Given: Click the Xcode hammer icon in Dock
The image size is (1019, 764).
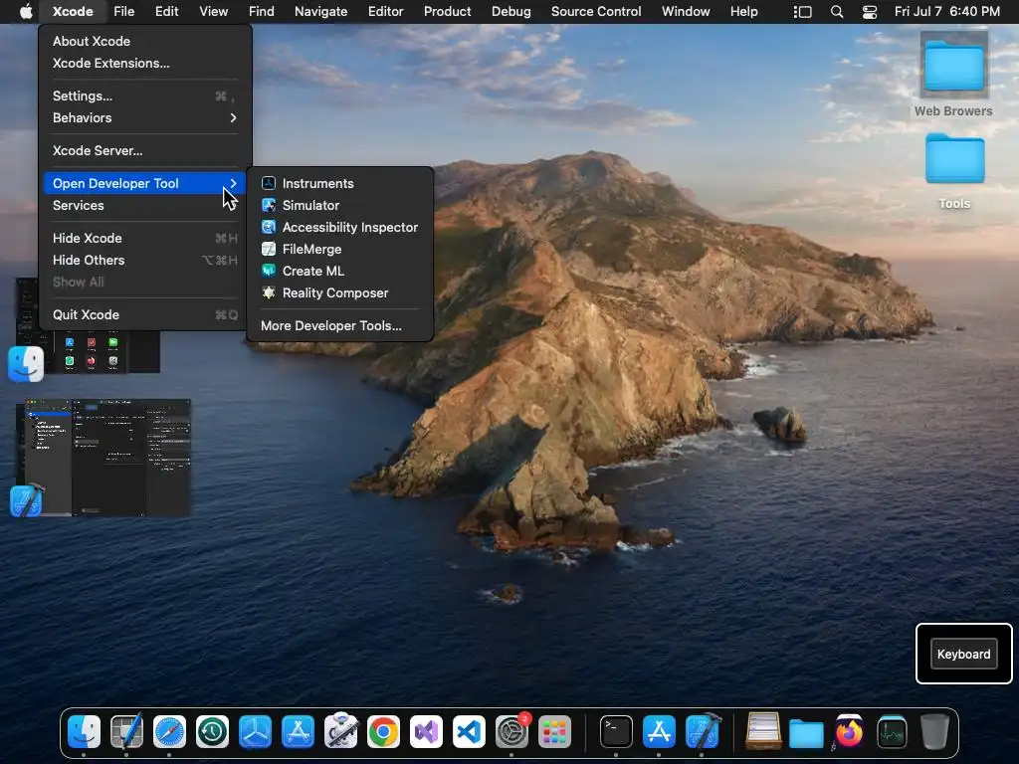Looking at the screenshot, I should click(x=704, y=733).
